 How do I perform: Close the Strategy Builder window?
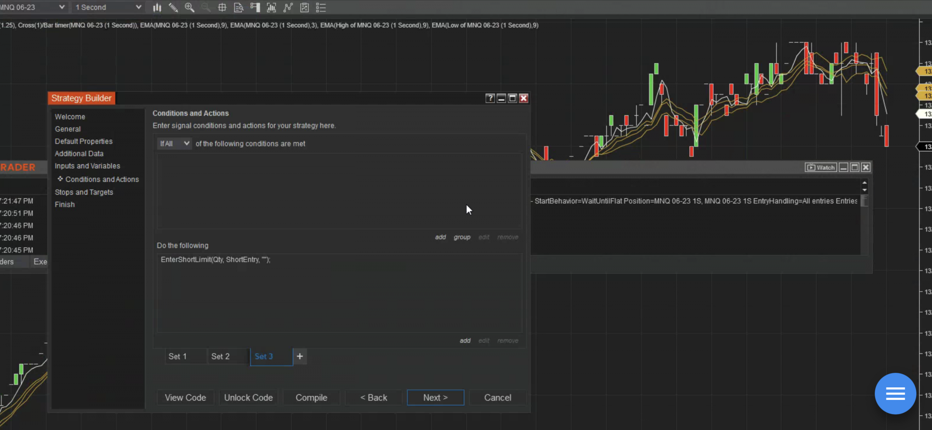524,98
